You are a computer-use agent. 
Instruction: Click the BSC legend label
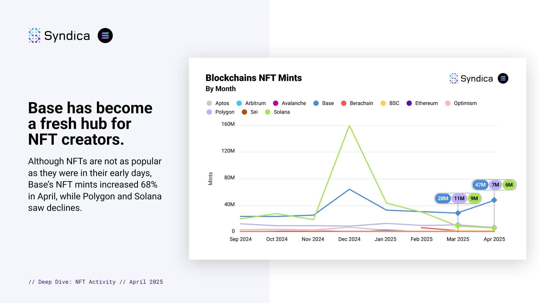(x=394, y=103)
